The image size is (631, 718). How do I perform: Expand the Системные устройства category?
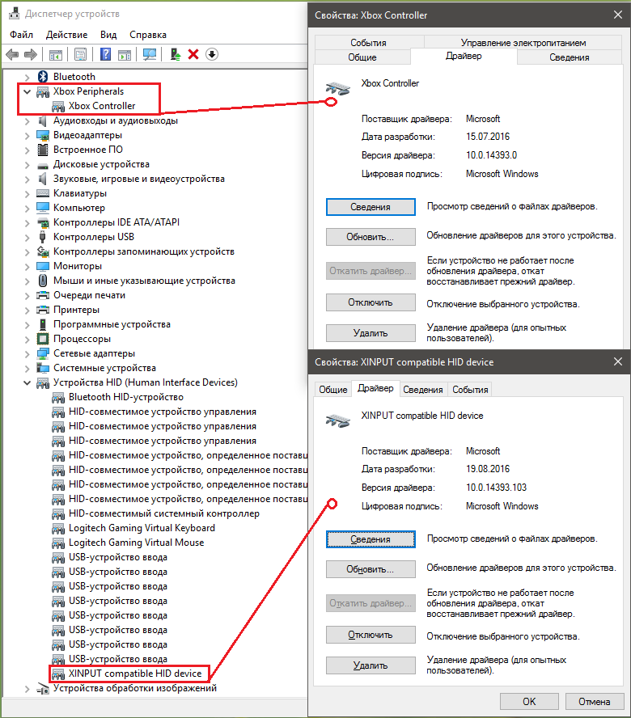click(27, 368)
